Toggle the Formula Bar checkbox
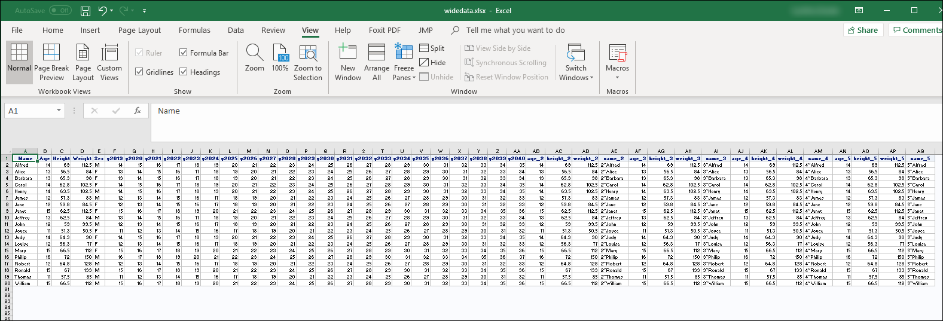The width and height of the screenshot is (943, 321). [184, 53]
